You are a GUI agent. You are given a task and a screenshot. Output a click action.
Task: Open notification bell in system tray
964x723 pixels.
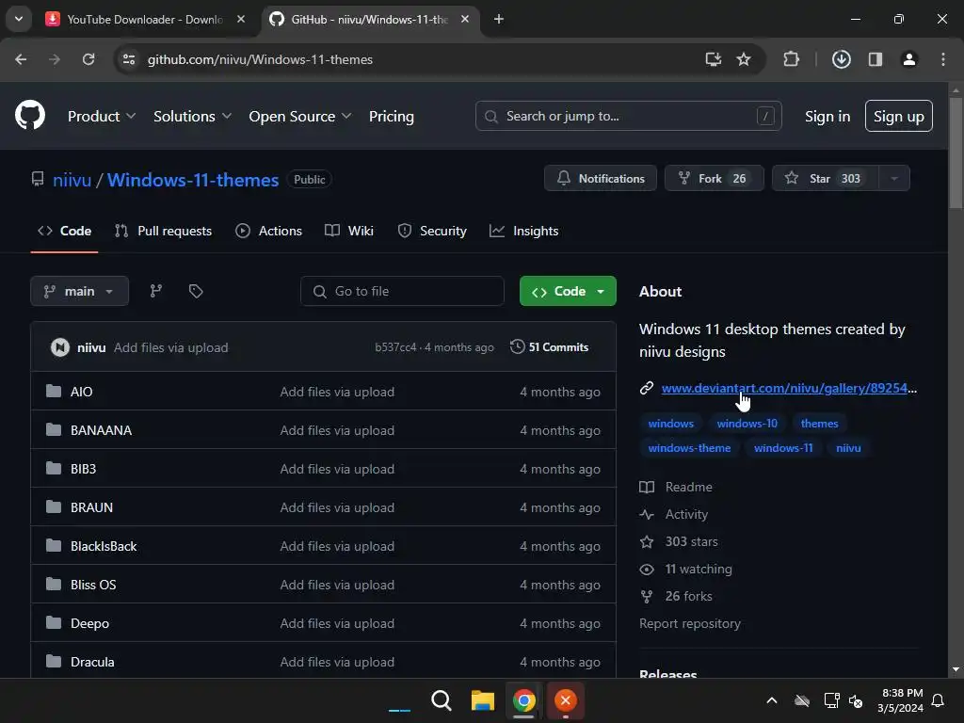(x=939, y=700)
